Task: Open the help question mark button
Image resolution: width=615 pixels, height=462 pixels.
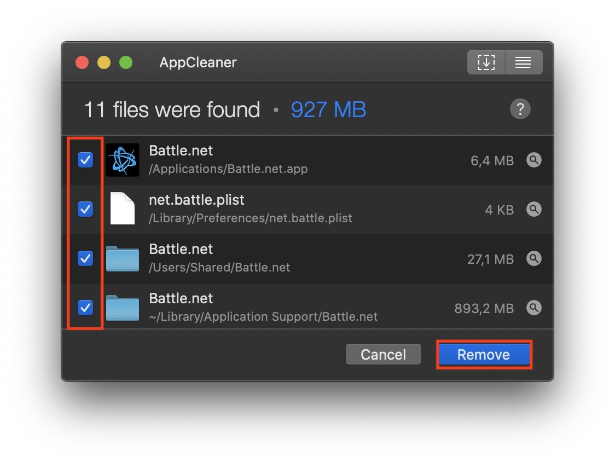Action: pos(520,109)
